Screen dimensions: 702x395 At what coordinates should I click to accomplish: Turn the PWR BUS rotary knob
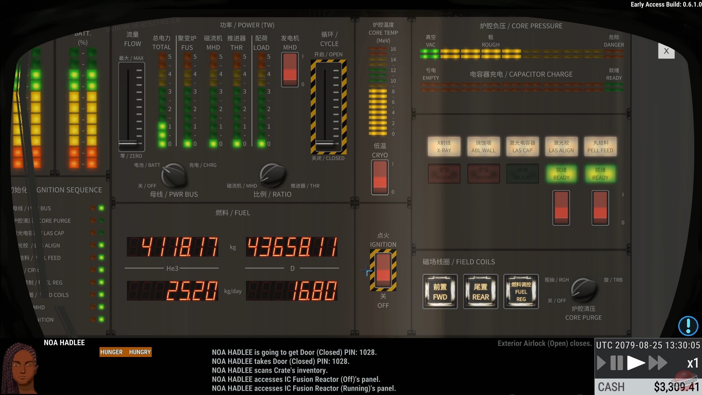coord(173,175)
